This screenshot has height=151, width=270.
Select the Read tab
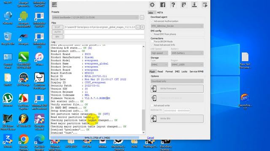[x=160, y=72]
